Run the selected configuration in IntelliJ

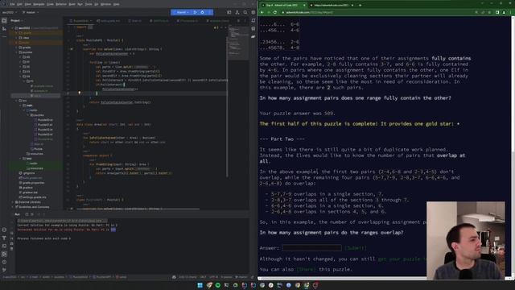point(195,13)
